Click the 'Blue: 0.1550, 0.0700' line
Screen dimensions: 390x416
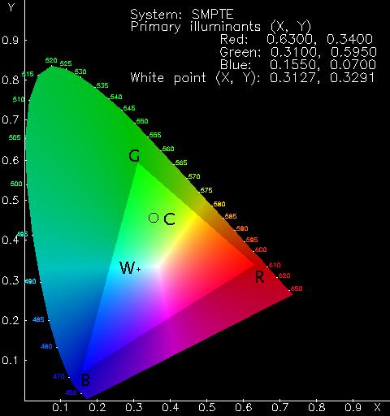(x=298, y=64)
